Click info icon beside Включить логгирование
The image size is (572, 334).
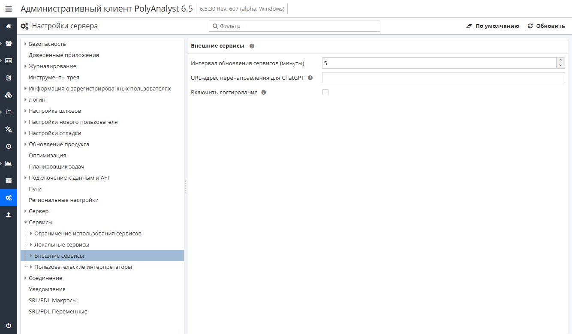[264, 92]
